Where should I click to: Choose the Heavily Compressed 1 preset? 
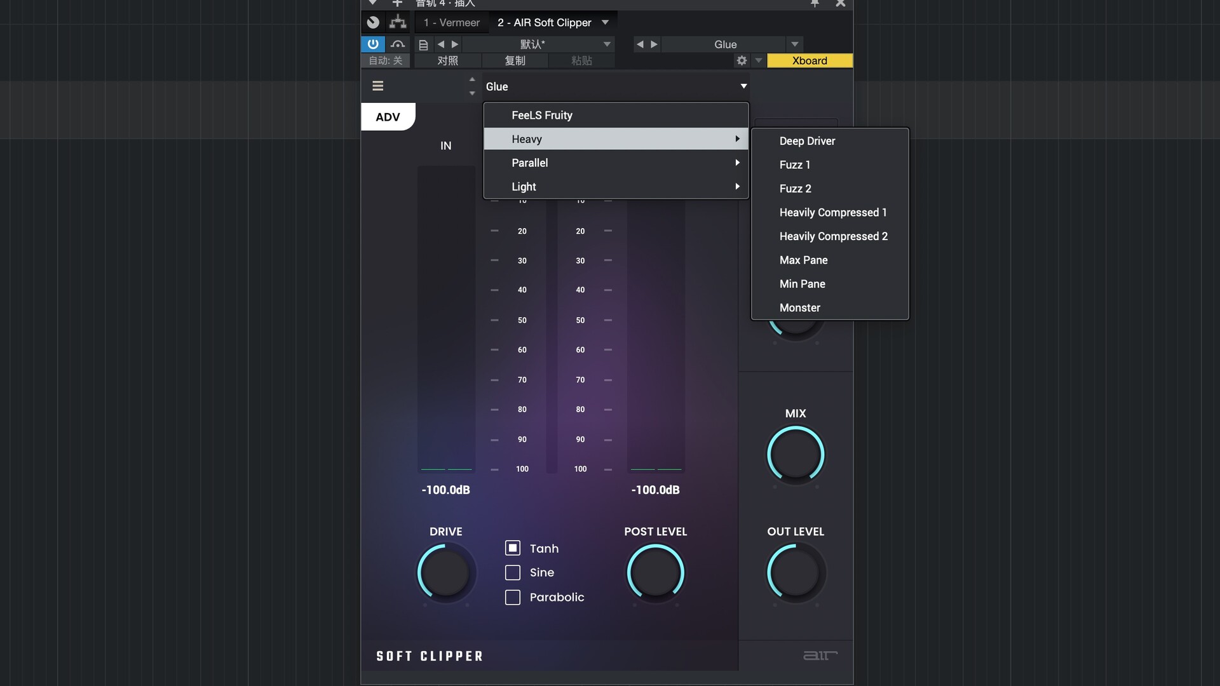tap(832, 212)
